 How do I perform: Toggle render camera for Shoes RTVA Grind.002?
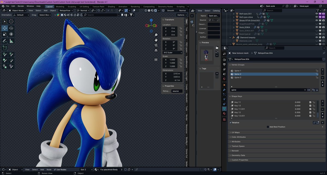[323, 20]
